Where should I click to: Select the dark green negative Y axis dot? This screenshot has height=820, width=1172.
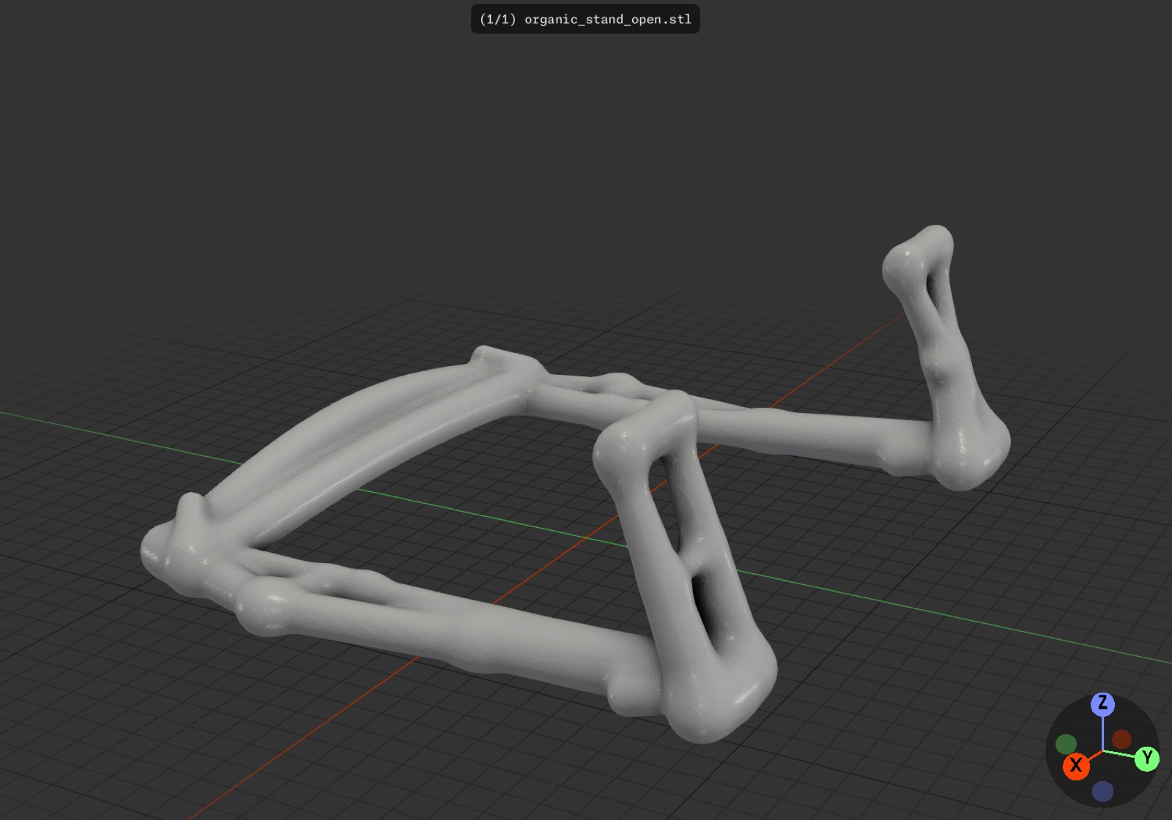point(1066,745)
